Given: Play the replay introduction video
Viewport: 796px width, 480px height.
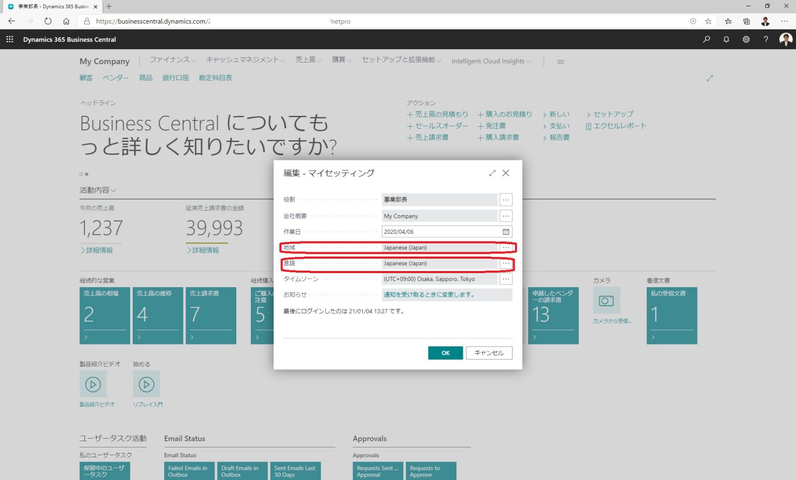Looking at the screenshot, I should pos(146,384).
